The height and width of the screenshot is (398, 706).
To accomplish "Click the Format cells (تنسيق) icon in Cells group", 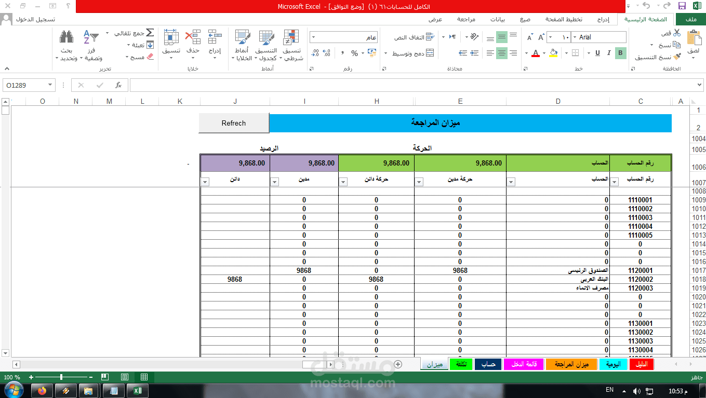I will click(x=171, y=37).
